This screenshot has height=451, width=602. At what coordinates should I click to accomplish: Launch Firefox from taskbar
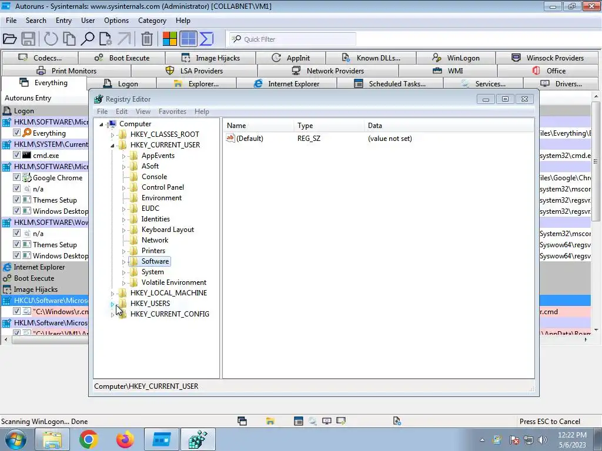(x=125, y=439)
